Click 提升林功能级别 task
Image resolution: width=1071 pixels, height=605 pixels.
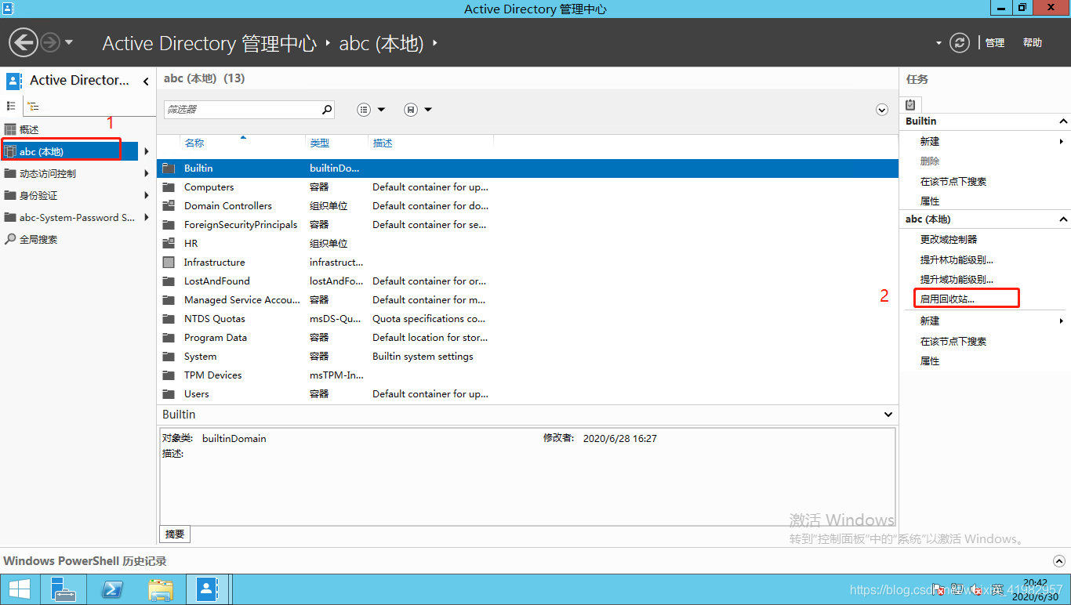point(957,259)
